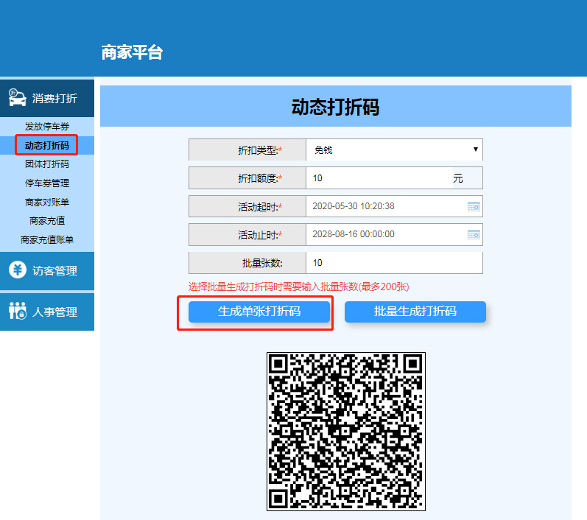Expand the 访客管理 menu section
The width and height of the screenshot is (587, 520).
pyautogui.click(x=47, y=270)
